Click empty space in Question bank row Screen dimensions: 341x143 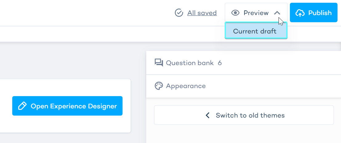pos(283,63)
